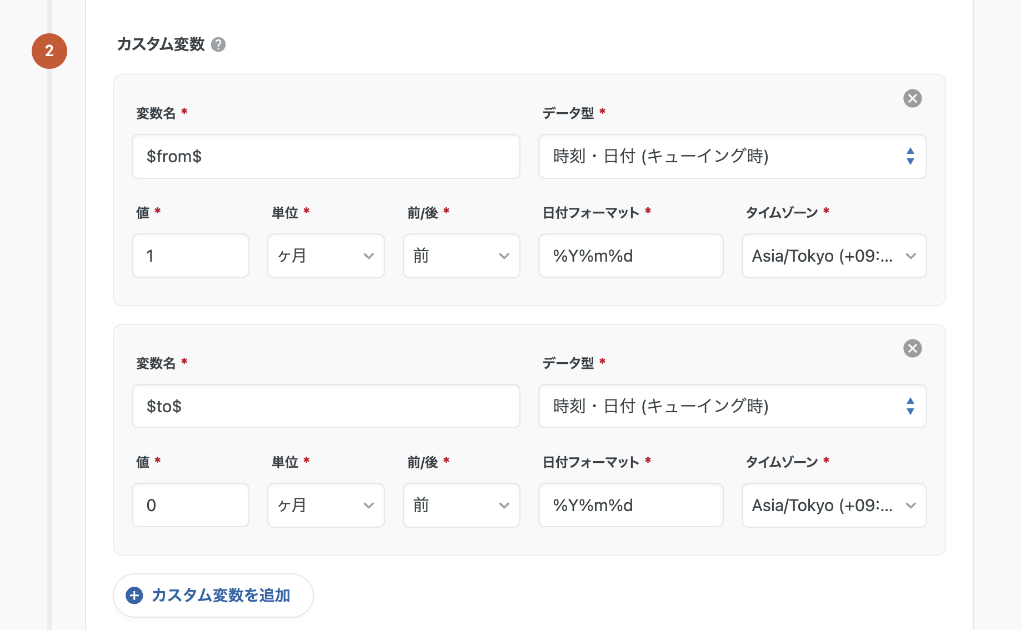The height and width of the screenshot is (630, 1021).
Task: Click the stepper arrows beside 時刻・日付 (キューイング時)
Action: tap(910, 157)
